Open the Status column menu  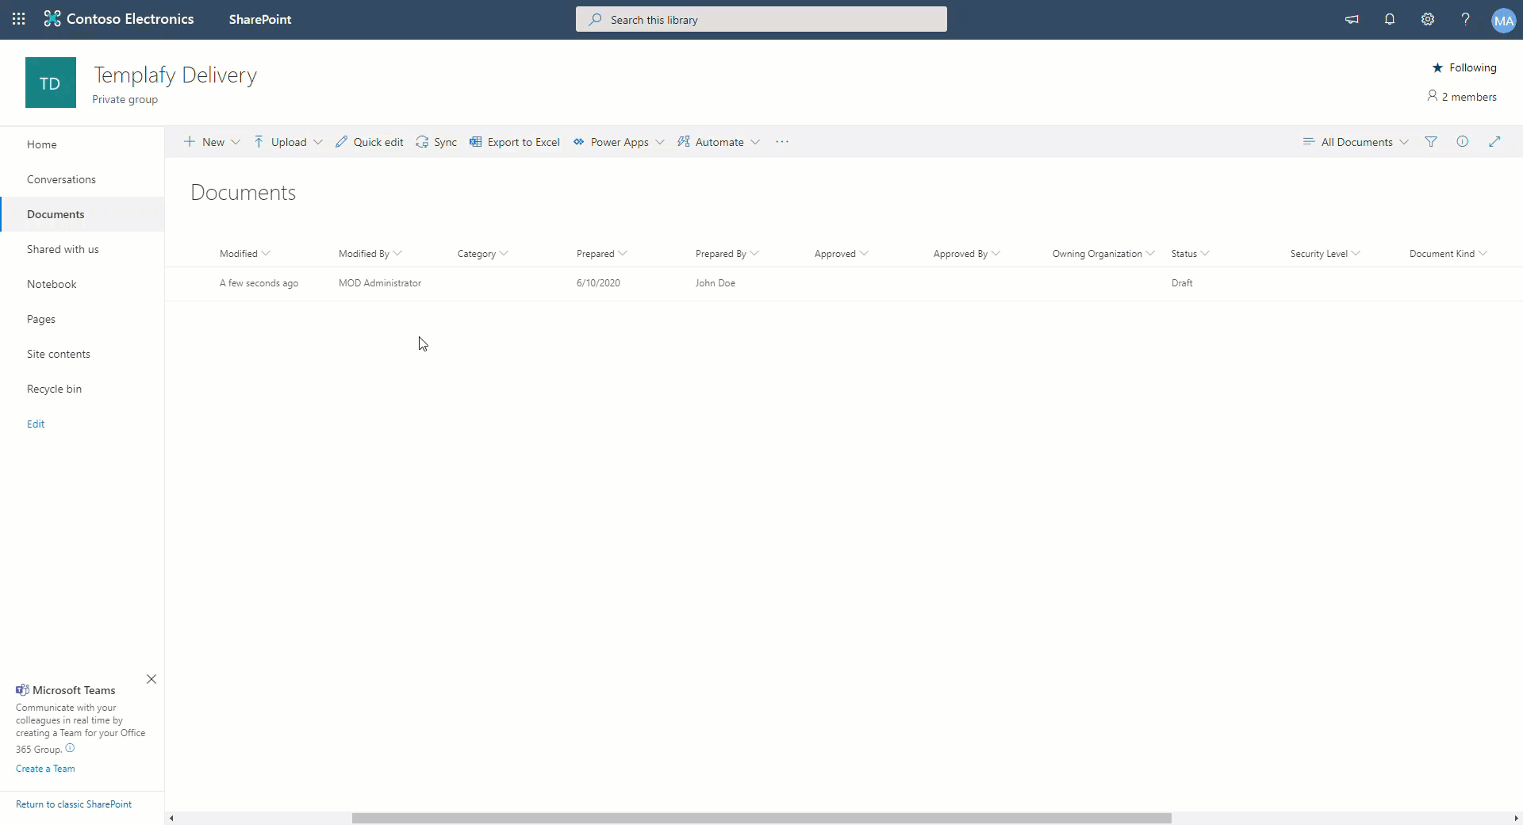point(1190,254)
